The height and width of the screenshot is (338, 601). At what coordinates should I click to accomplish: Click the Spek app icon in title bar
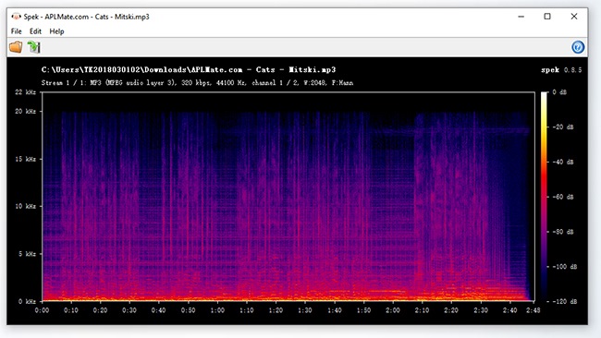pyautogui.click(x=16, y=17)
